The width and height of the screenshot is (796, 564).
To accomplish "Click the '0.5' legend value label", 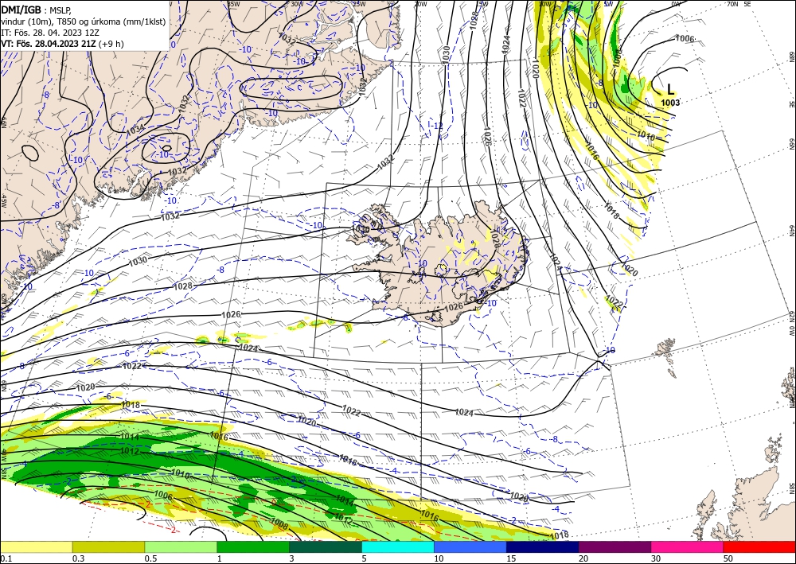I will click(x=150, y=558).
